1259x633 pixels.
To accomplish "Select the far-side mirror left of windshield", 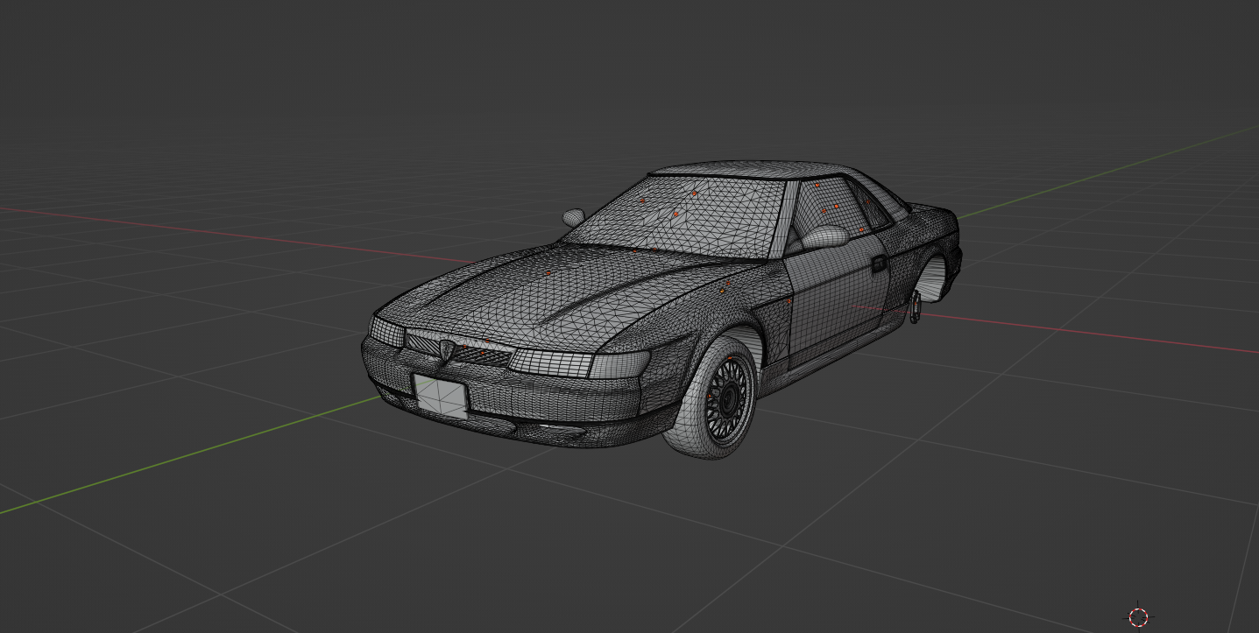I will pos(573,215).
